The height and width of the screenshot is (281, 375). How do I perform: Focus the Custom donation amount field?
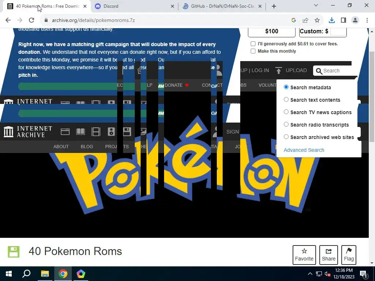pos(338,31)
